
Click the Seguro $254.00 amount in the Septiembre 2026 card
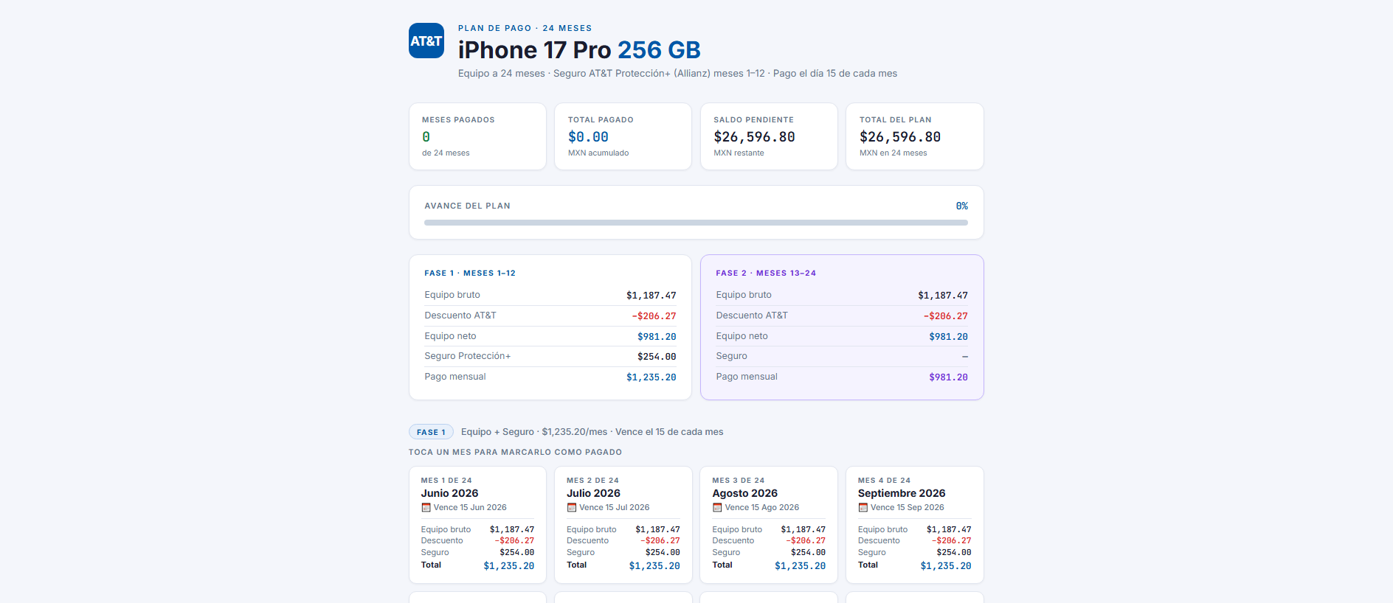tap(954, 553)
